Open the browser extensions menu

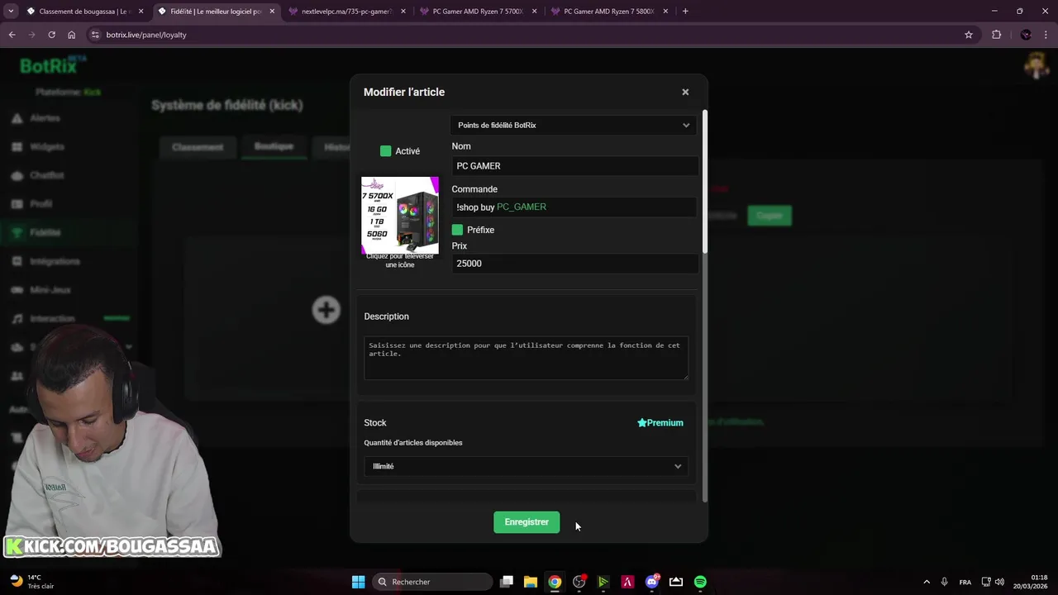[996, 35]
